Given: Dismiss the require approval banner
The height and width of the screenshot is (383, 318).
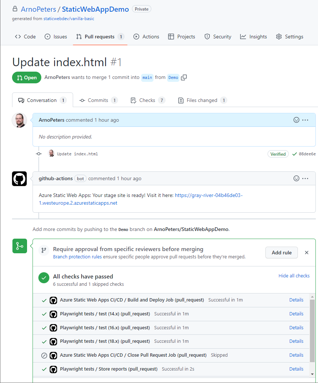Looking at the screenshot, I should (307, 253).
